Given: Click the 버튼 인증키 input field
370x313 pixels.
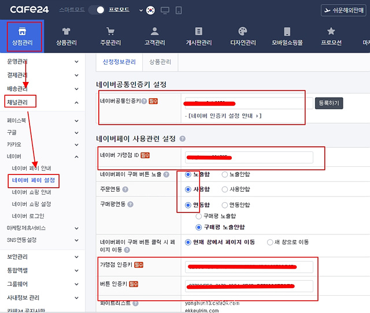Looking at the screenshot, I should pos(249,286).
